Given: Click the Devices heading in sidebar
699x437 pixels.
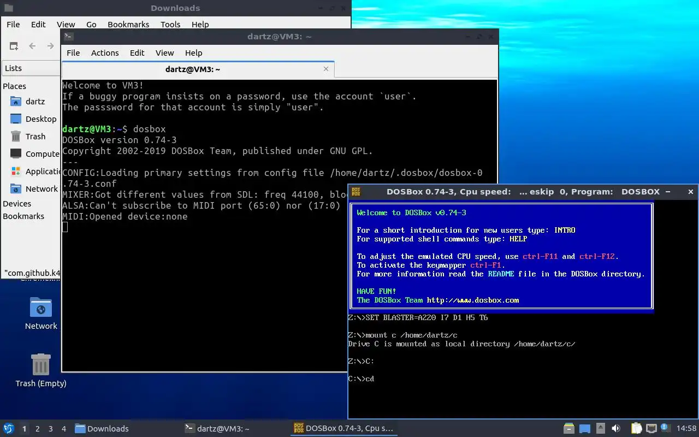Looking at the screenshot, I should coord(17,204).
